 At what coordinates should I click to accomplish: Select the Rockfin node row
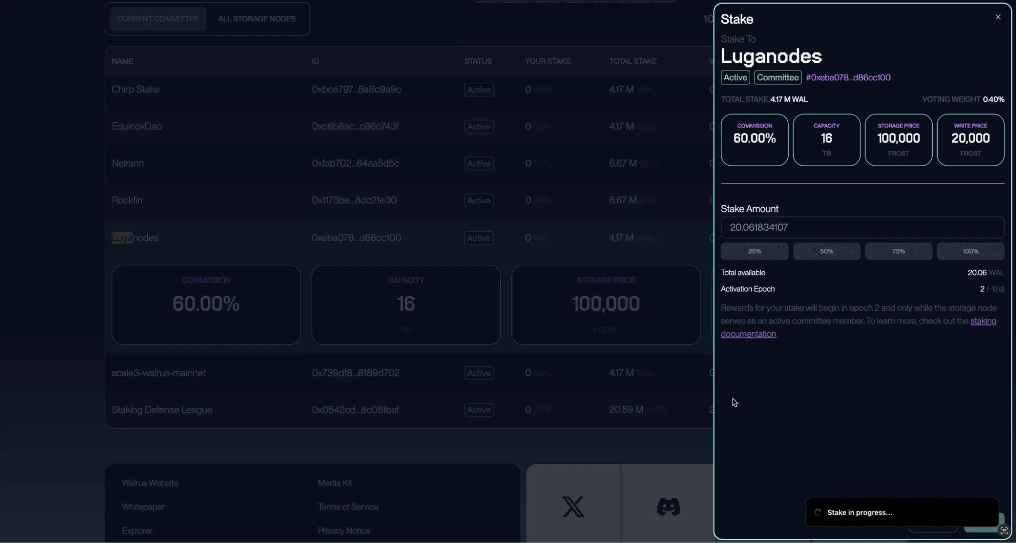point(409,200)
